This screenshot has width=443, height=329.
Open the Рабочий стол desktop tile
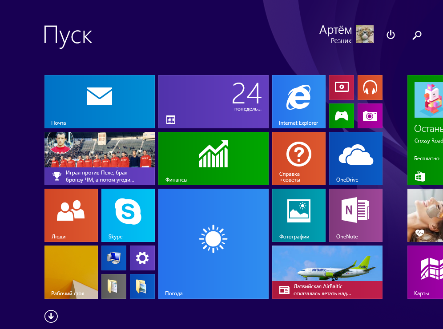[71, 272]
